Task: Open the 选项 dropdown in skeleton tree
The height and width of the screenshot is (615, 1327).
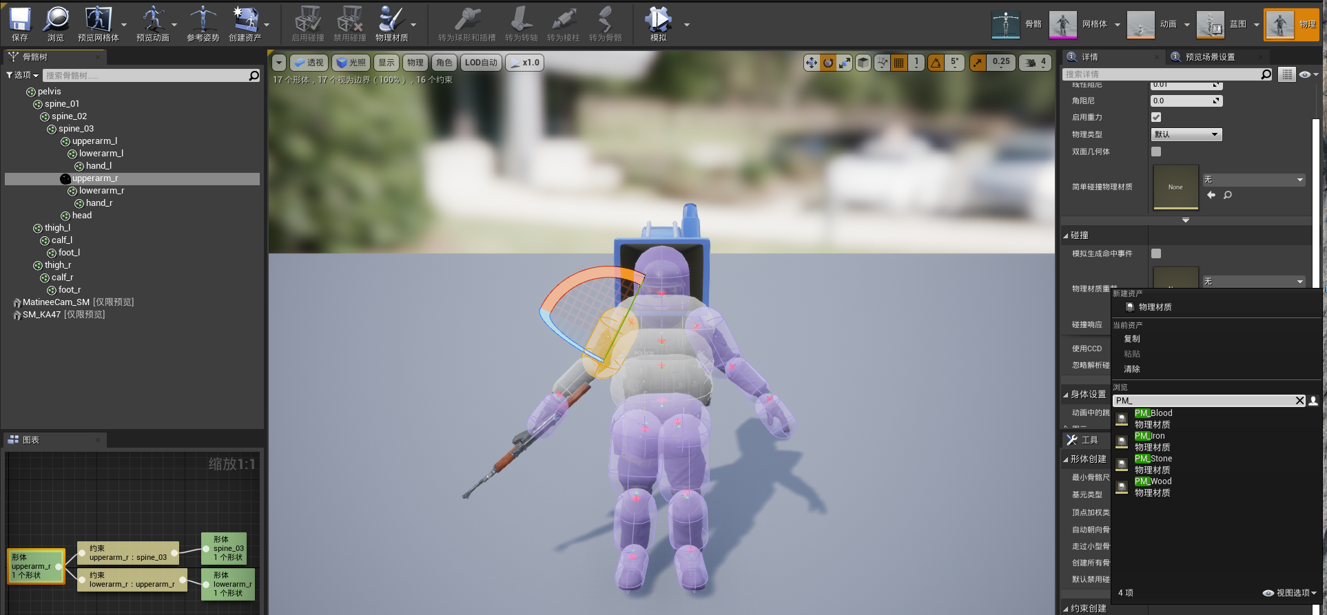Action: [x=22, y=75]
